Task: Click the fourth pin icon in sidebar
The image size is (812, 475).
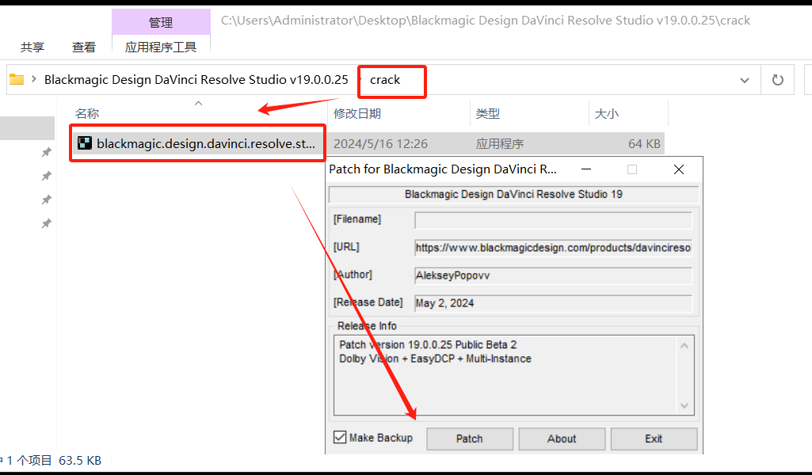Action: coord(47,223)
